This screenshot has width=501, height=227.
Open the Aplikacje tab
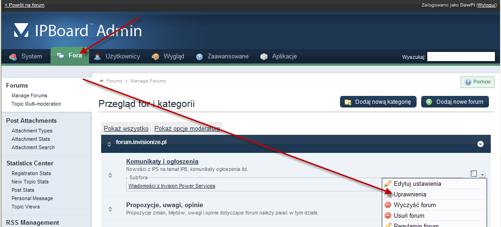pyautogui.click(x=279, y=57)
